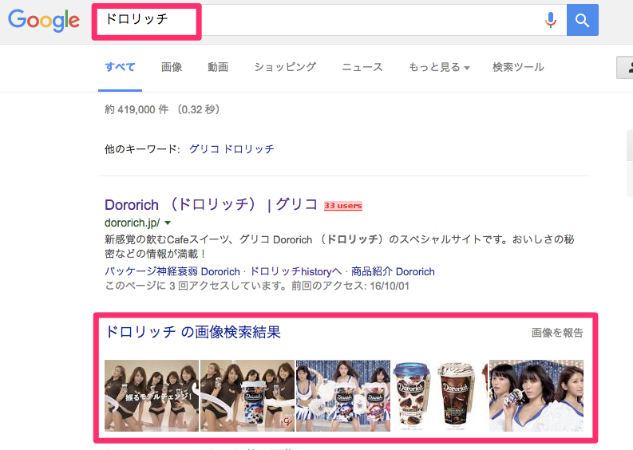Open the Dororich（ドロリッチ）| グリコ result
Screen dimensions: 633x450
[212, 204]
